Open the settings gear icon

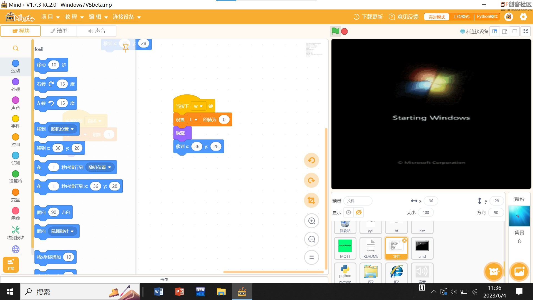coord(523,17)
